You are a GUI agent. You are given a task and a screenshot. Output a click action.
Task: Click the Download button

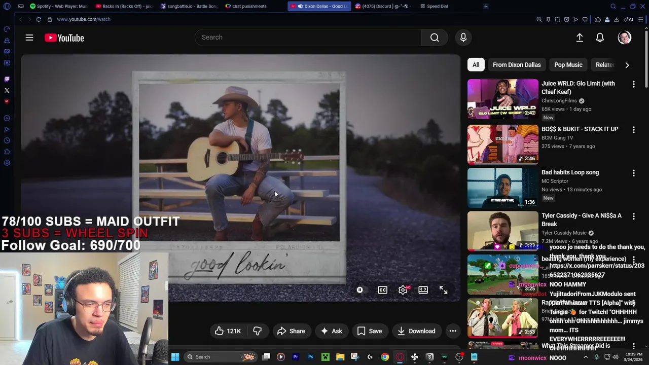416,331
